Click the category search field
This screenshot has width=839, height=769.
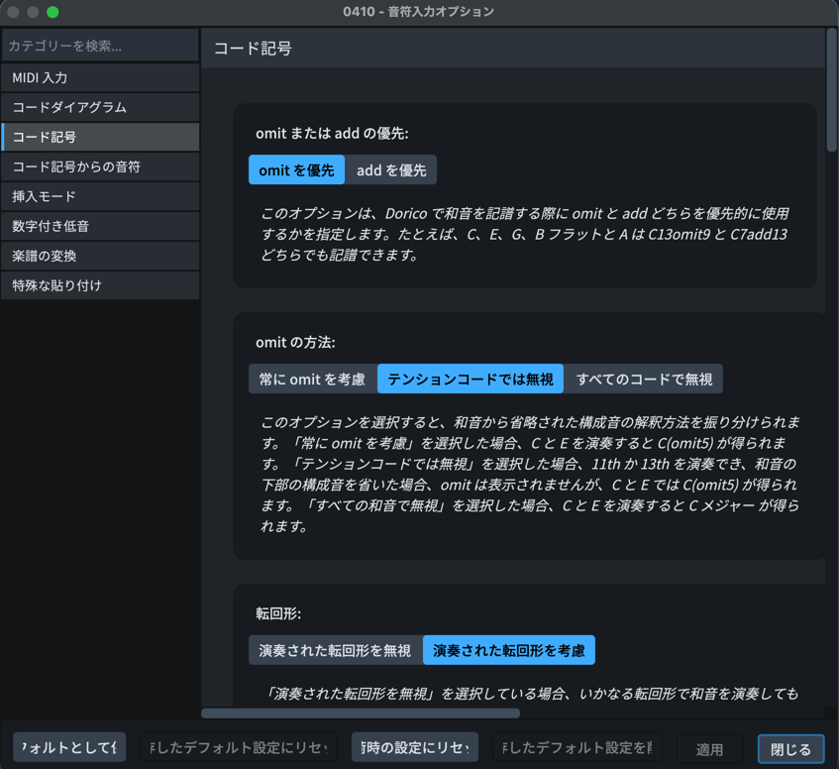pyautogui.click(x=100, y=46)
